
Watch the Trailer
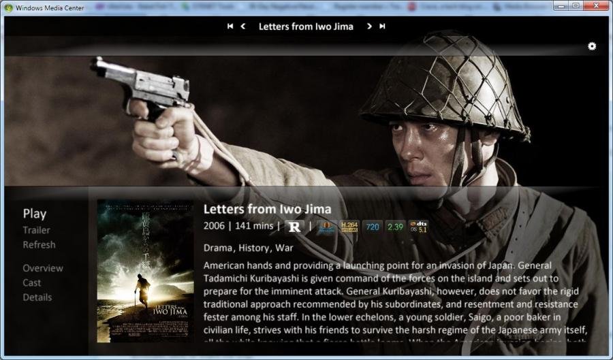(36, 230)
